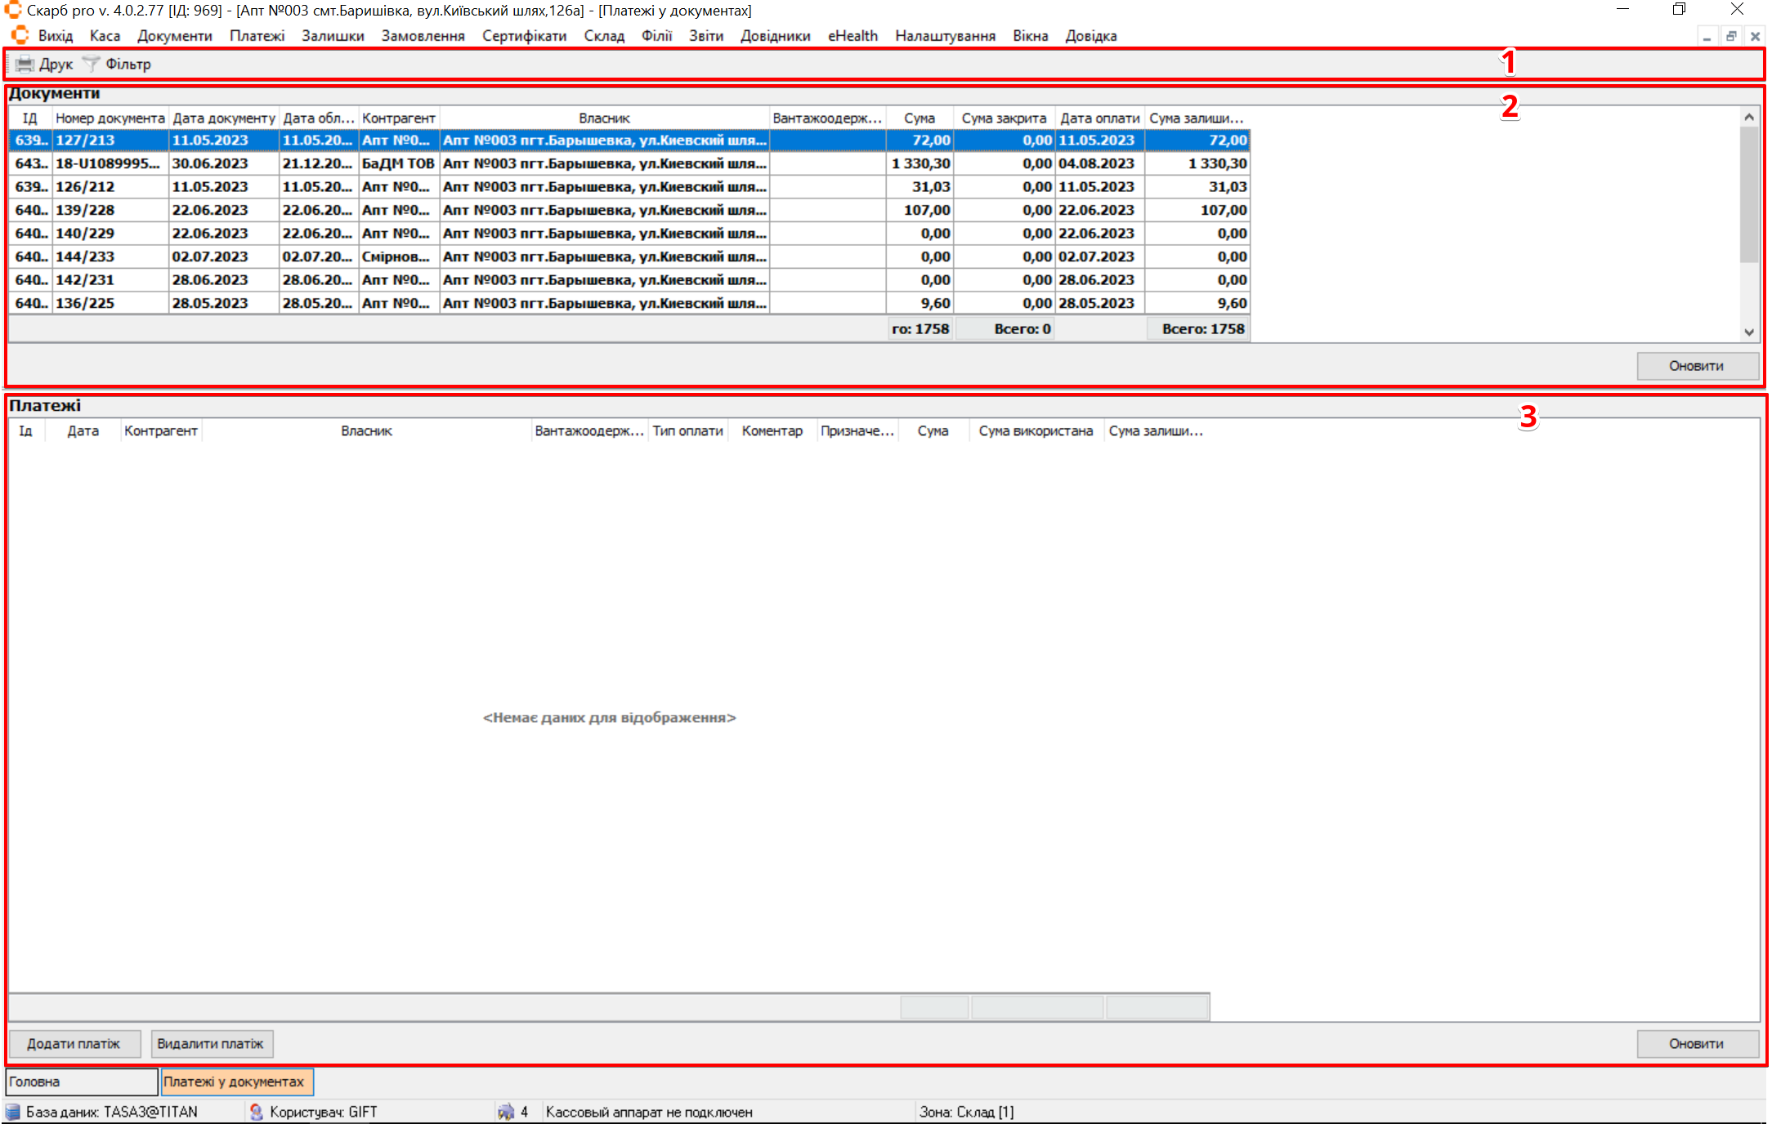Click the user icon next to Користувач

pyautogui.click(x=257, y=1112)
